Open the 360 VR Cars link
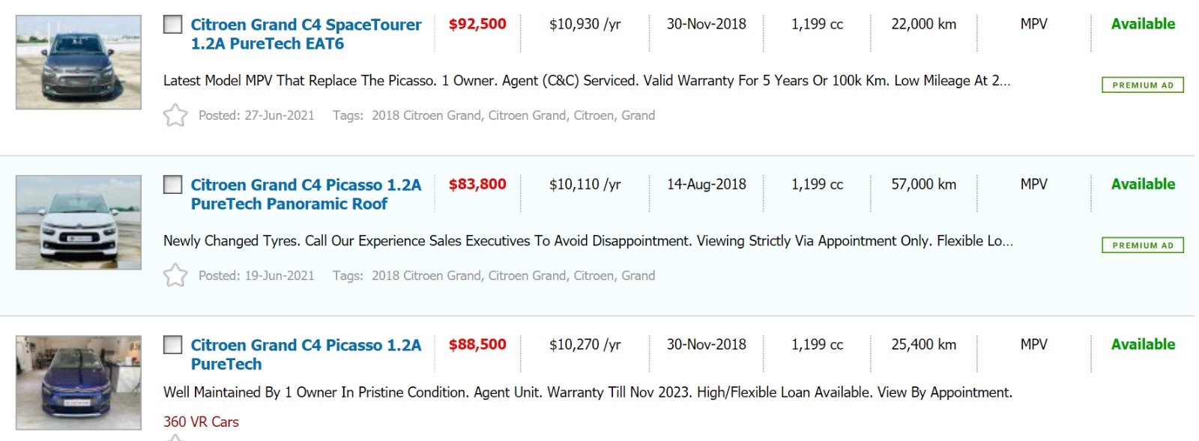Screen dimensions: 1199x441 point(201,422)
